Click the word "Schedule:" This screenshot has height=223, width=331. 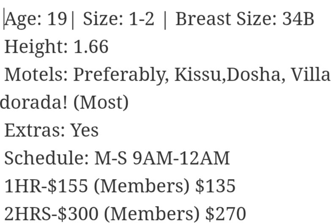[x=47, y=158]
